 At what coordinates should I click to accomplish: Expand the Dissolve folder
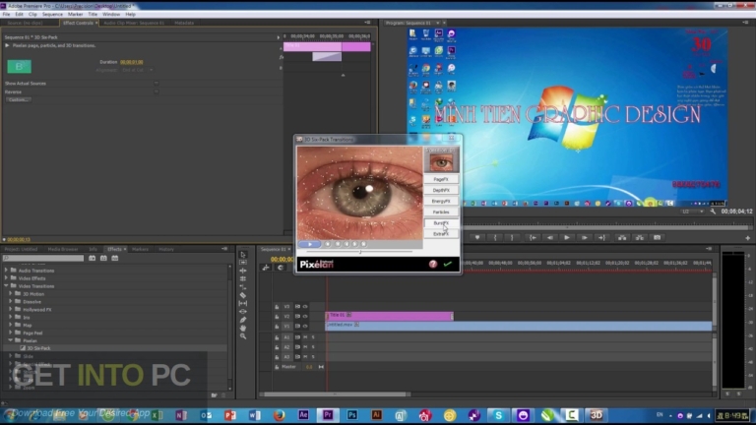pyautogui.click(x=11, y=301)
